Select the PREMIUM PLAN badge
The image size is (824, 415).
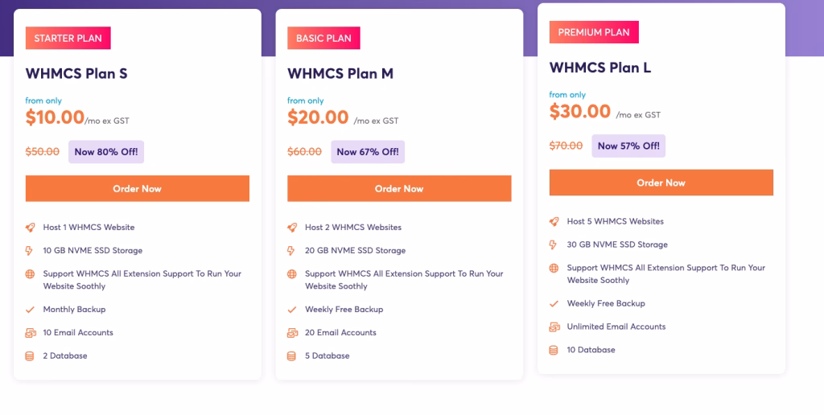[x=594, y=32]
